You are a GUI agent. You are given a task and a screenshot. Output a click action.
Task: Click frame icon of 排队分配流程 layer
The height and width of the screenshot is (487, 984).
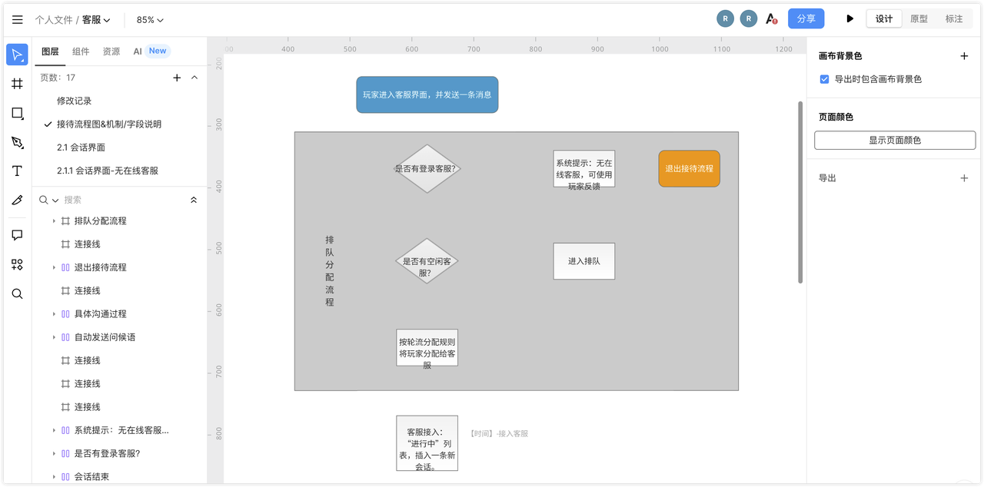[65, 221]
